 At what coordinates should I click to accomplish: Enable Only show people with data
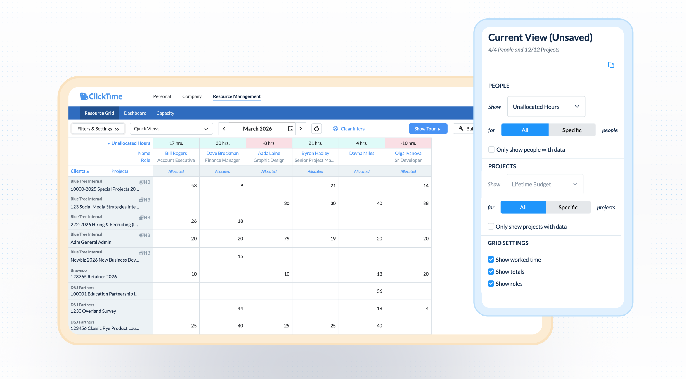(491, 150)
